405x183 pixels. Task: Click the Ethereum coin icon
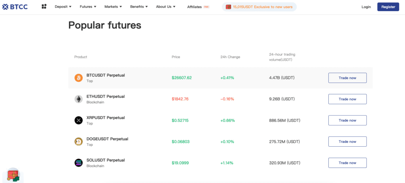79,99
